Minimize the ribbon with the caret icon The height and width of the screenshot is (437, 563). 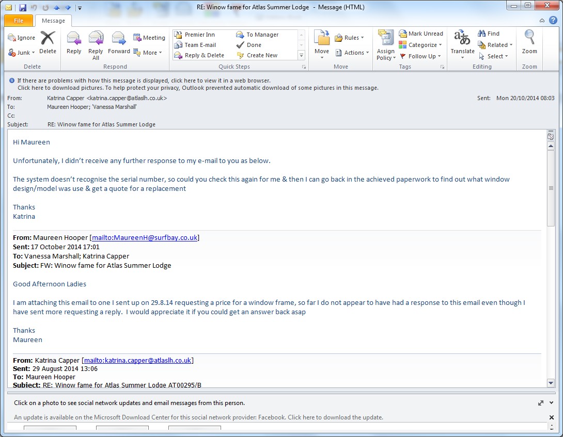pyautogui.click(x=542, y=21)
